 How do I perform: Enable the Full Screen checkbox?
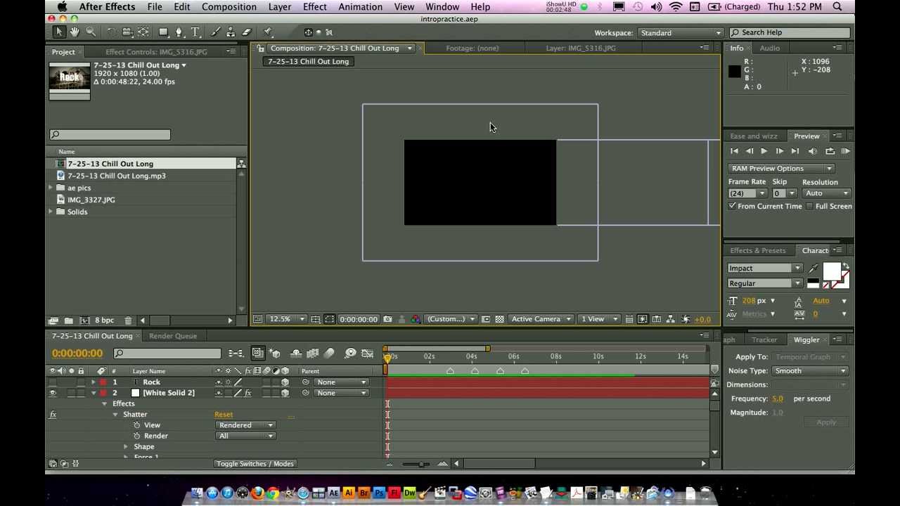pyautogui.click(x=810, y=206)
